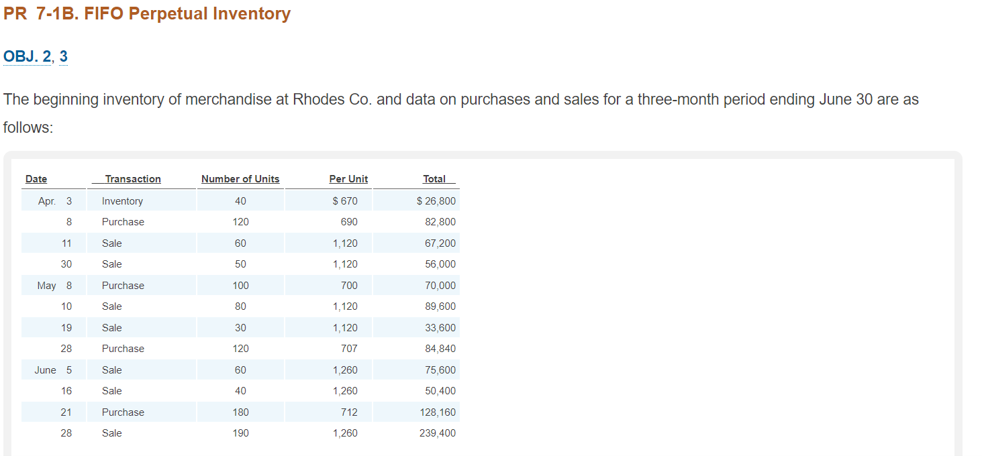Click the PR 7-1B FIFO Perpetual Inventory heading
This screenshot has width=982, height=456.
(x=146, y=13)
